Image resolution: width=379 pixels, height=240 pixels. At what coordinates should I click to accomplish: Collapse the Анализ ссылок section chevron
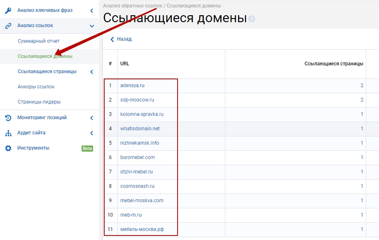[x=92, y=26]
